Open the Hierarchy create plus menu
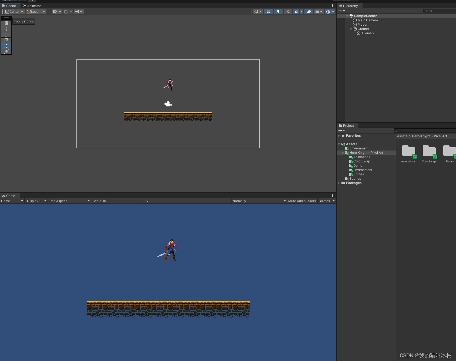This screenshot has height=361, width=456. pos(341,11)
